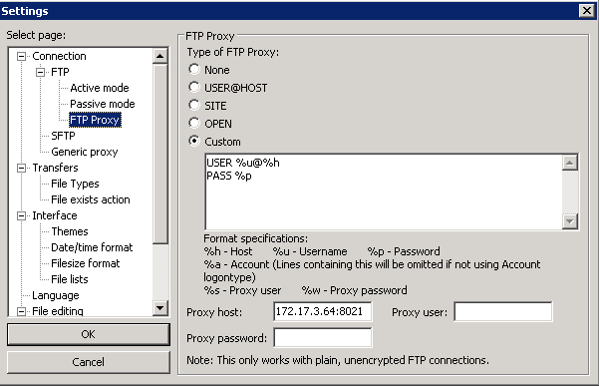Viewport: 599px width, 386px height.
Task: Go to Generic proxy settings
Action: pyautogui.click(x=85, y=152)
